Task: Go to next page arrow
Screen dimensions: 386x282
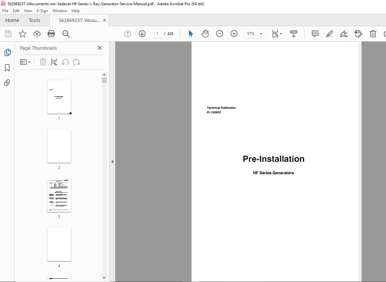Action: [x=142, y=34]
